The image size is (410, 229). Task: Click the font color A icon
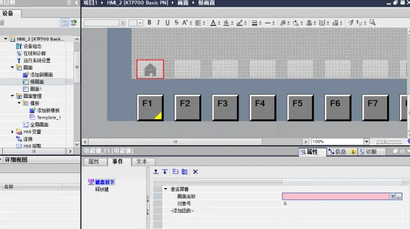tap(213, 23)
